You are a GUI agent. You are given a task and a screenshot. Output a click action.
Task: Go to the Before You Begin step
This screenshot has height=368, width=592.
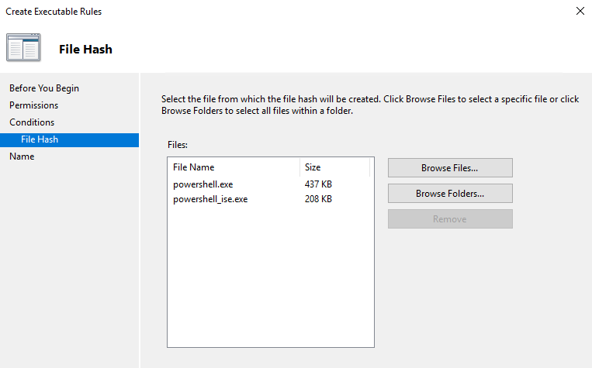(44, 88)
